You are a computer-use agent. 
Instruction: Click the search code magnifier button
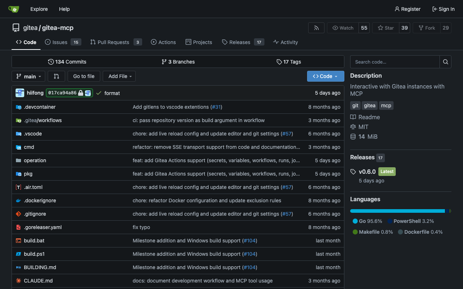pos(445,62)
